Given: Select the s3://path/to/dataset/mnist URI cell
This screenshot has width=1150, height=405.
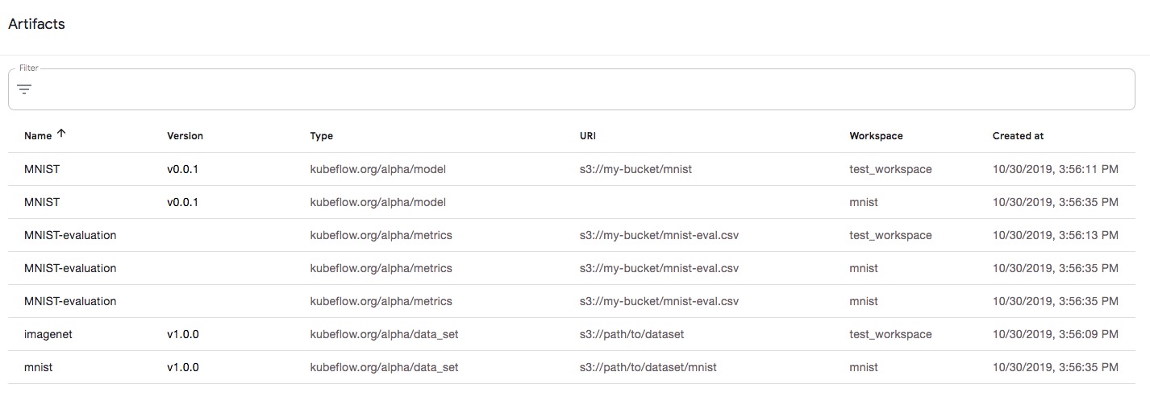Looking at the screenshot, I should [648, 367].
